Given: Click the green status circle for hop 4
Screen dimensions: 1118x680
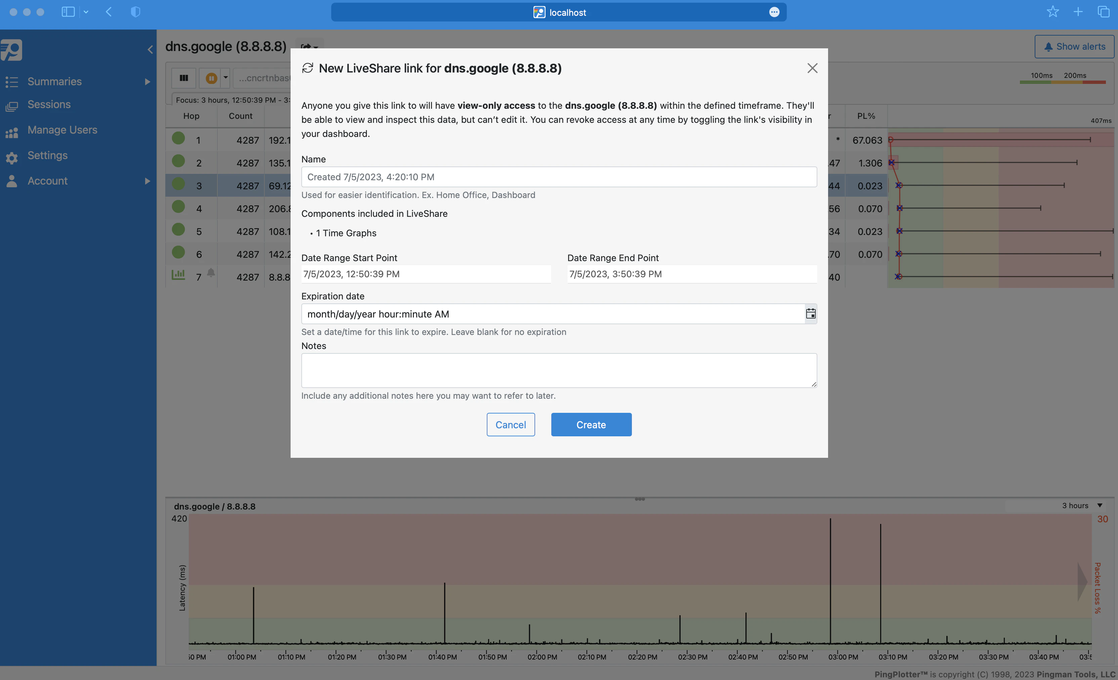Looking at the screenshot, I should pos(178,206).
